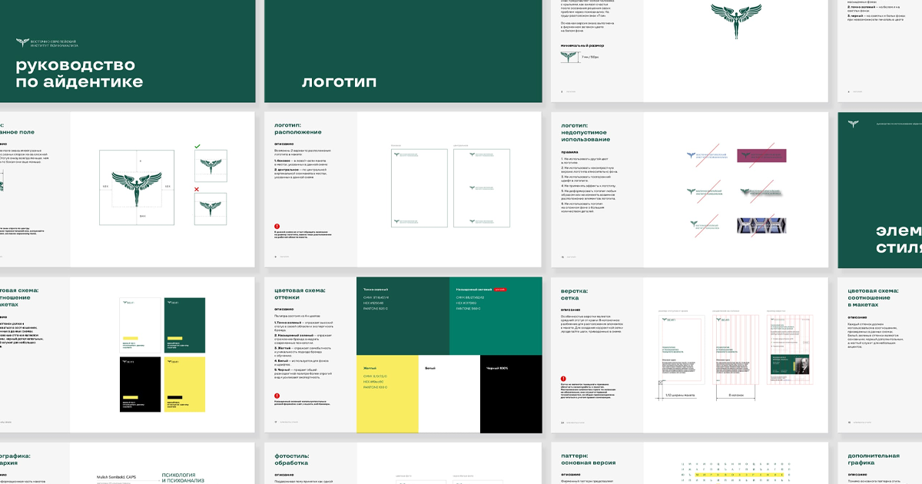Open the руководство по айдентике cover slide
The height and width of the screenshot is (484, 922).
pyautogui.click(x=128, y=51)
